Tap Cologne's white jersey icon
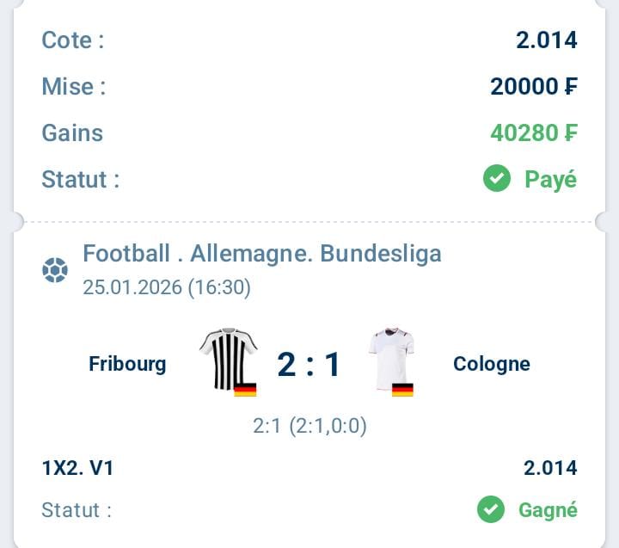This screenshot has width=619, height=548. pyautogui.click(x=392, y=356)
